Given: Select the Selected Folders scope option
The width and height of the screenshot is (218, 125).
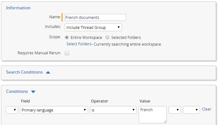Looking at the screenshot, I should pyautogui.click(x=107, y=37).
